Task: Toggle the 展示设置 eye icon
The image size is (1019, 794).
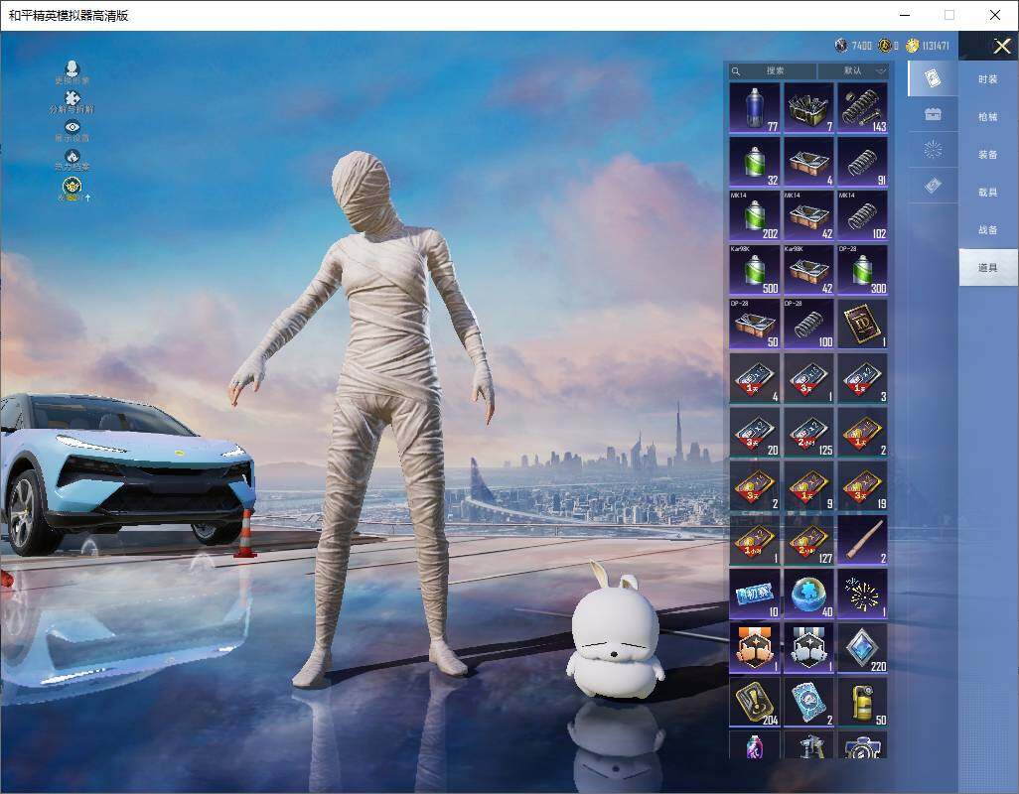Action: click(73, 131)
